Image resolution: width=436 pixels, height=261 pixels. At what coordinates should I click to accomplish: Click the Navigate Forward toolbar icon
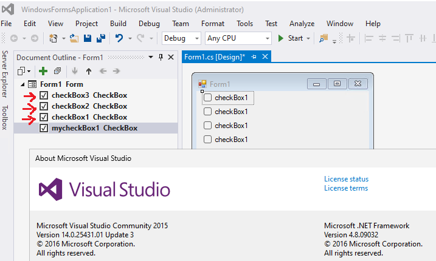point(35,38)
